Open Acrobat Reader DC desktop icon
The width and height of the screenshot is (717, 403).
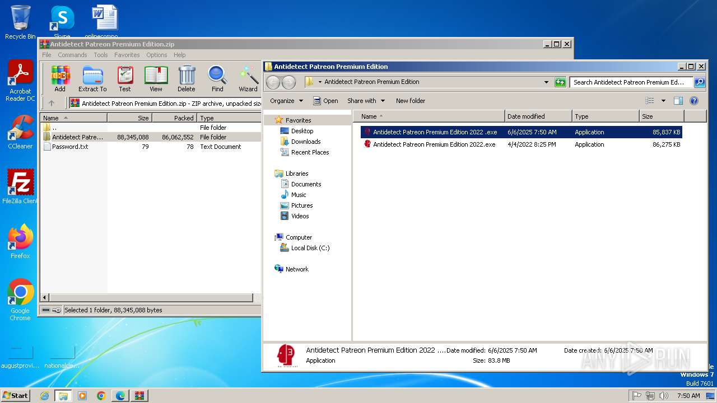click(x=20, y=81)
